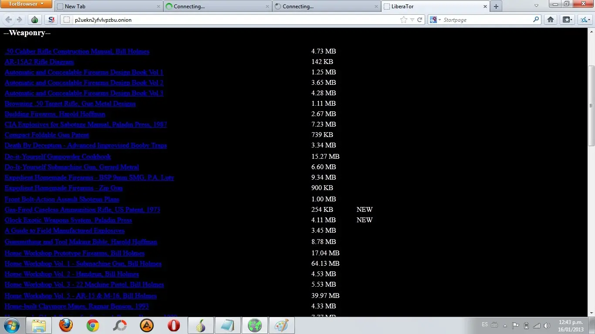Click the "17.04 MB" file size

tap(325, 253)
